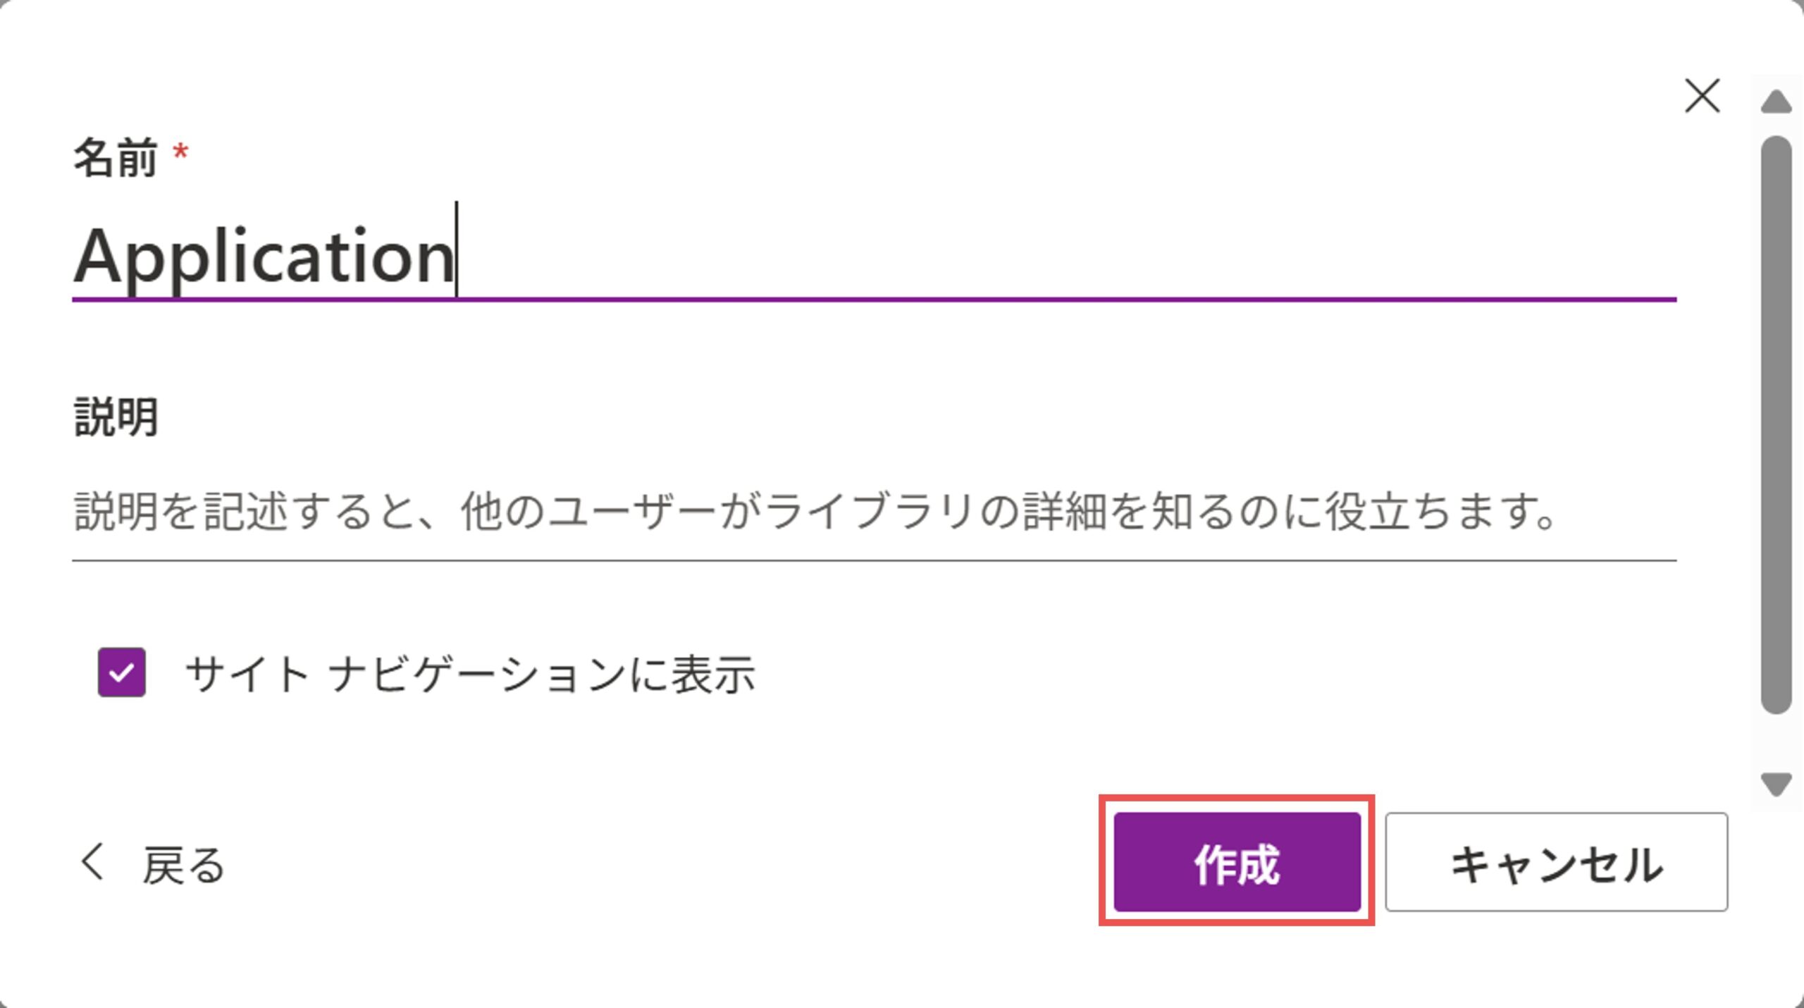
Task: Click the vertical scrollbar thumb
Action: [1776, 423]
